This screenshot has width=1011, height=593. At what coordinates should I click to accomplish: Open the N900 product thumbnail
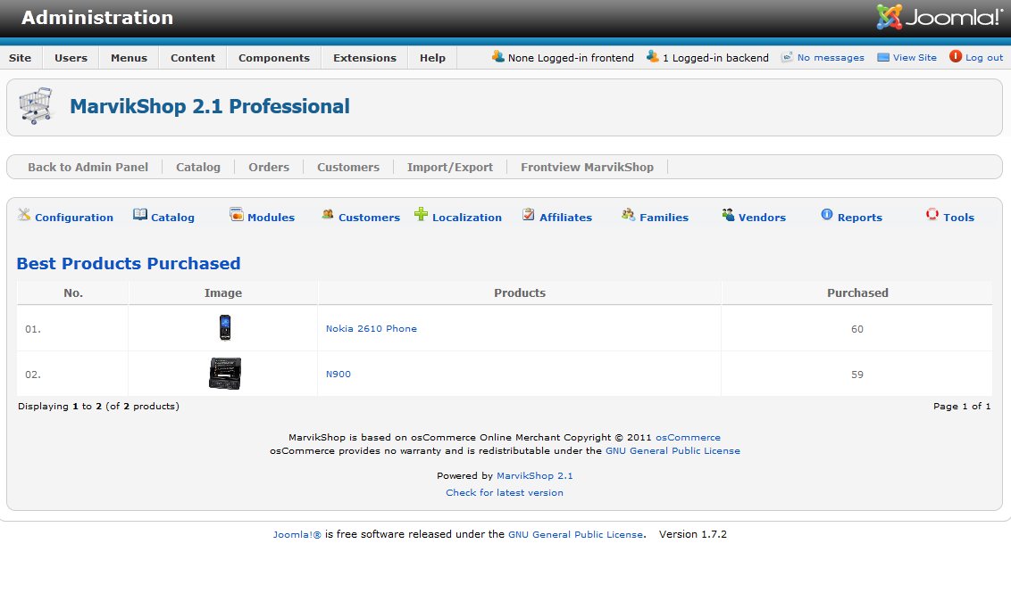coord(225,374)
